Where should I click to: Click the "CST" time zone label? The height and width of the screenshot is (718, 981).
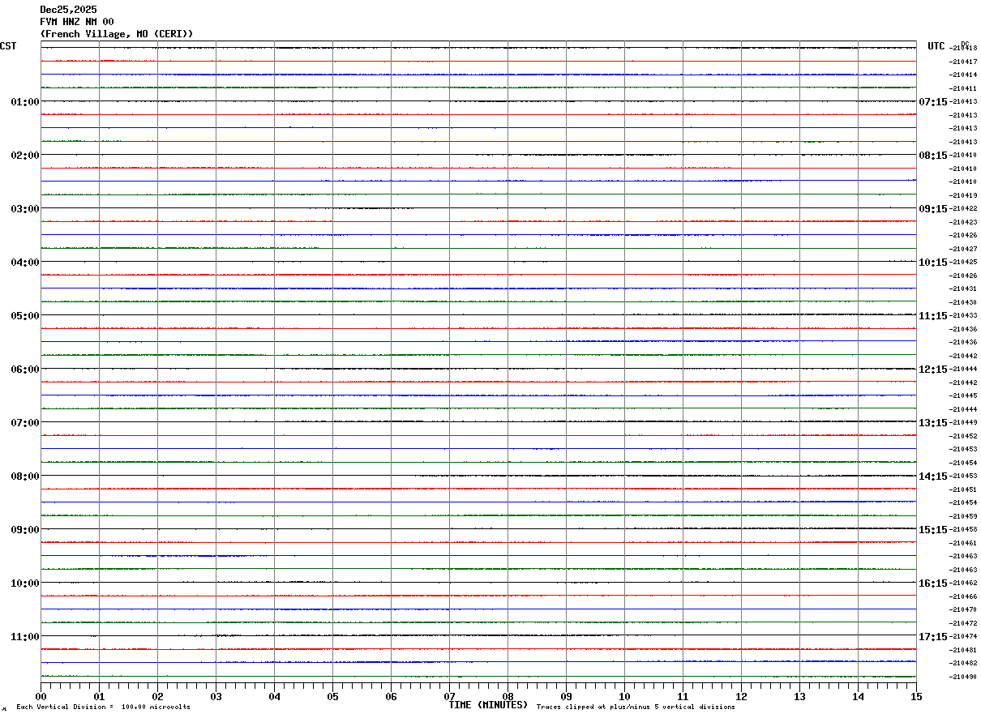[x=8, y=46]
